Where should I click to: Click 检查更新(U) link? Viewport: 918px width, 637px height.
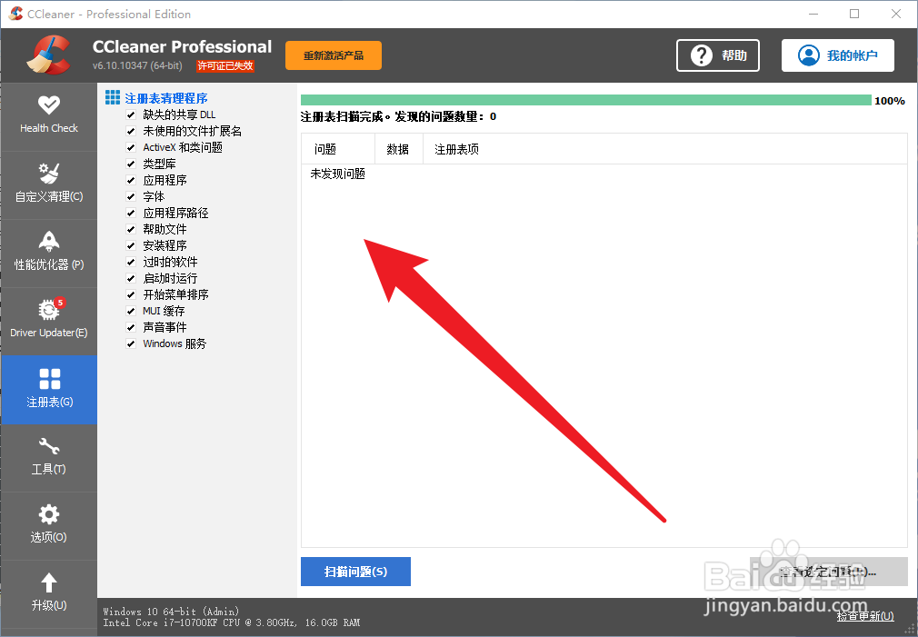[865, 615]
